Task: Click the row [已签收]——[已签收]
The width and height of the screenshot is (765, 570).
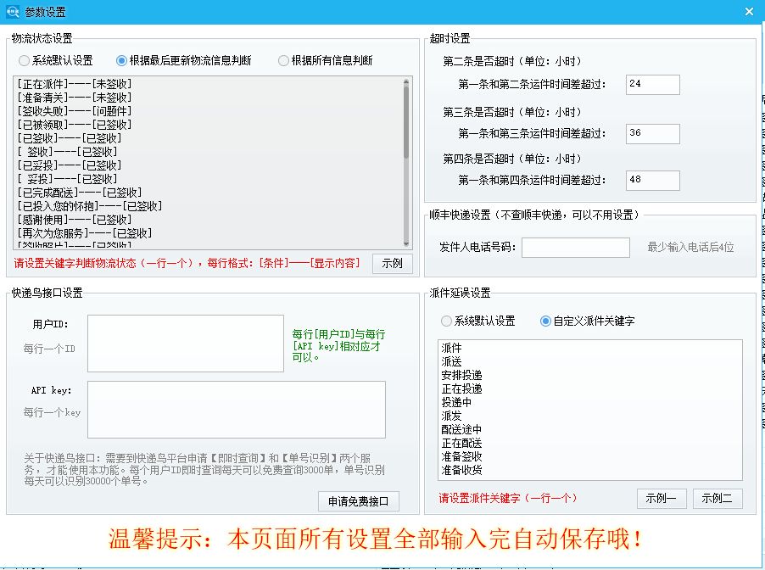Action: coord(70,138)
